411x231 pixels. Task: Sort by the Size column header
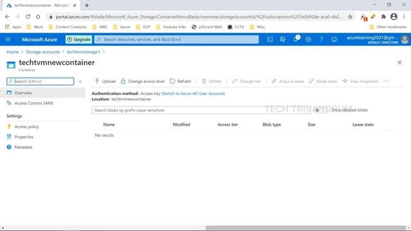[x=311, y=124]
